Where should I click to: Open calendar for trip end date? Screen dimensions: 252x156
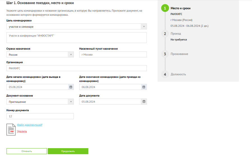click(x=144, y=87)
